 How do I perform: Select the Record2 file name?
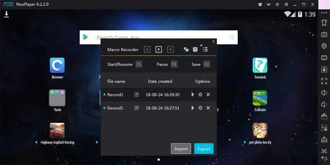(115, 95)
